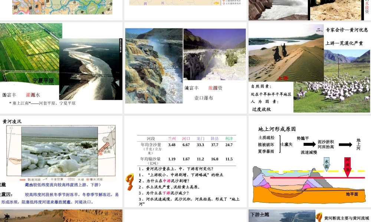371x222 pixels.
Task: Click the table value 37.7
Action: (214, 145)
